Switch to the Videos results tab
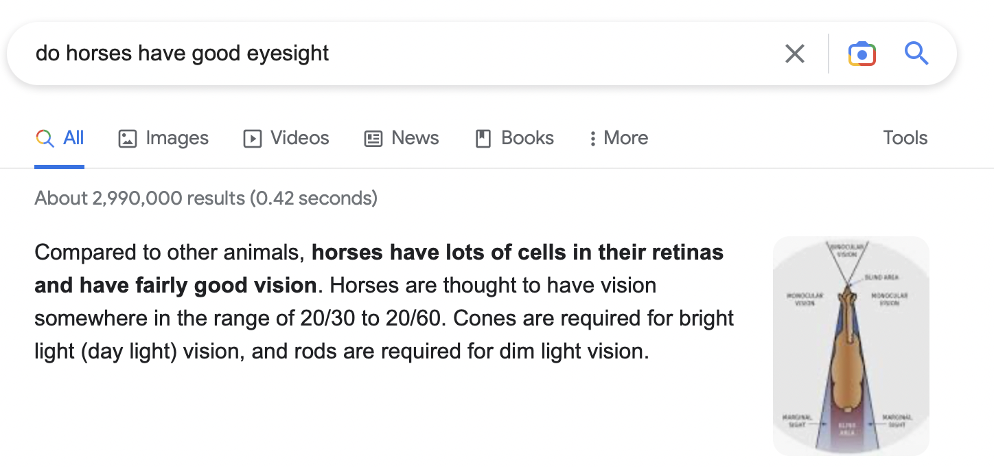Image resolution: width=994 pixels, height=467 pixels. [286, 138]
